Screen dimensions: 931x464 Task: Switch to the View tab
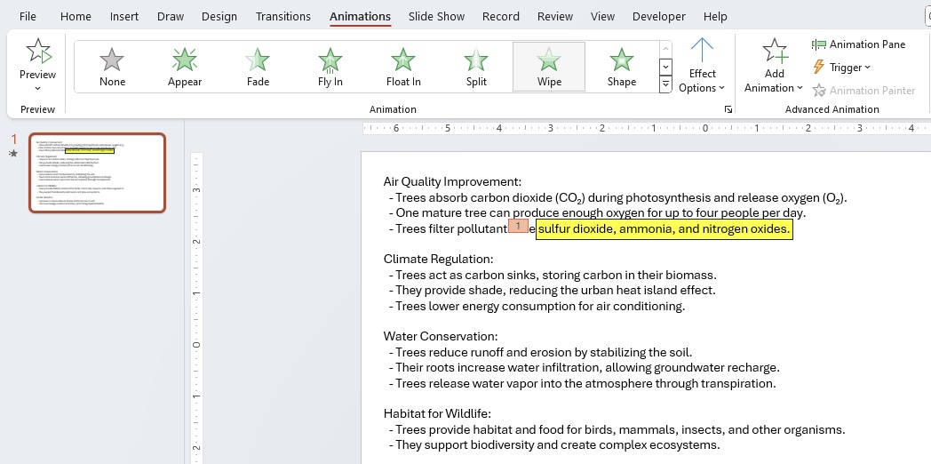point(602,17)
